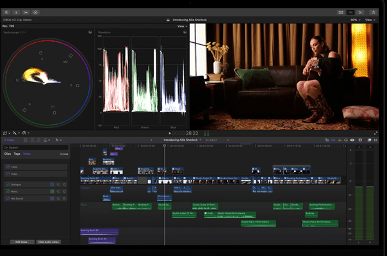This screenshot has width=387, height=256.
Task: Uncheck the Nat Sound role checkbox
Action: 8,198
